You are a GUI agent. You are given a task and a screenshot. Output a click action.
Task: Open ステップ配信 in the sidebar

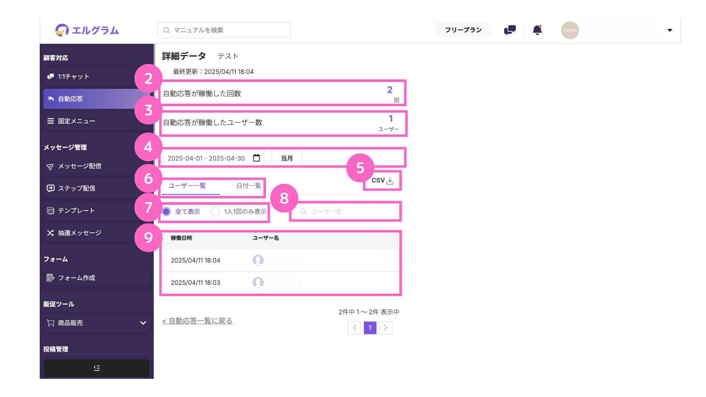(x=96, y=188)
